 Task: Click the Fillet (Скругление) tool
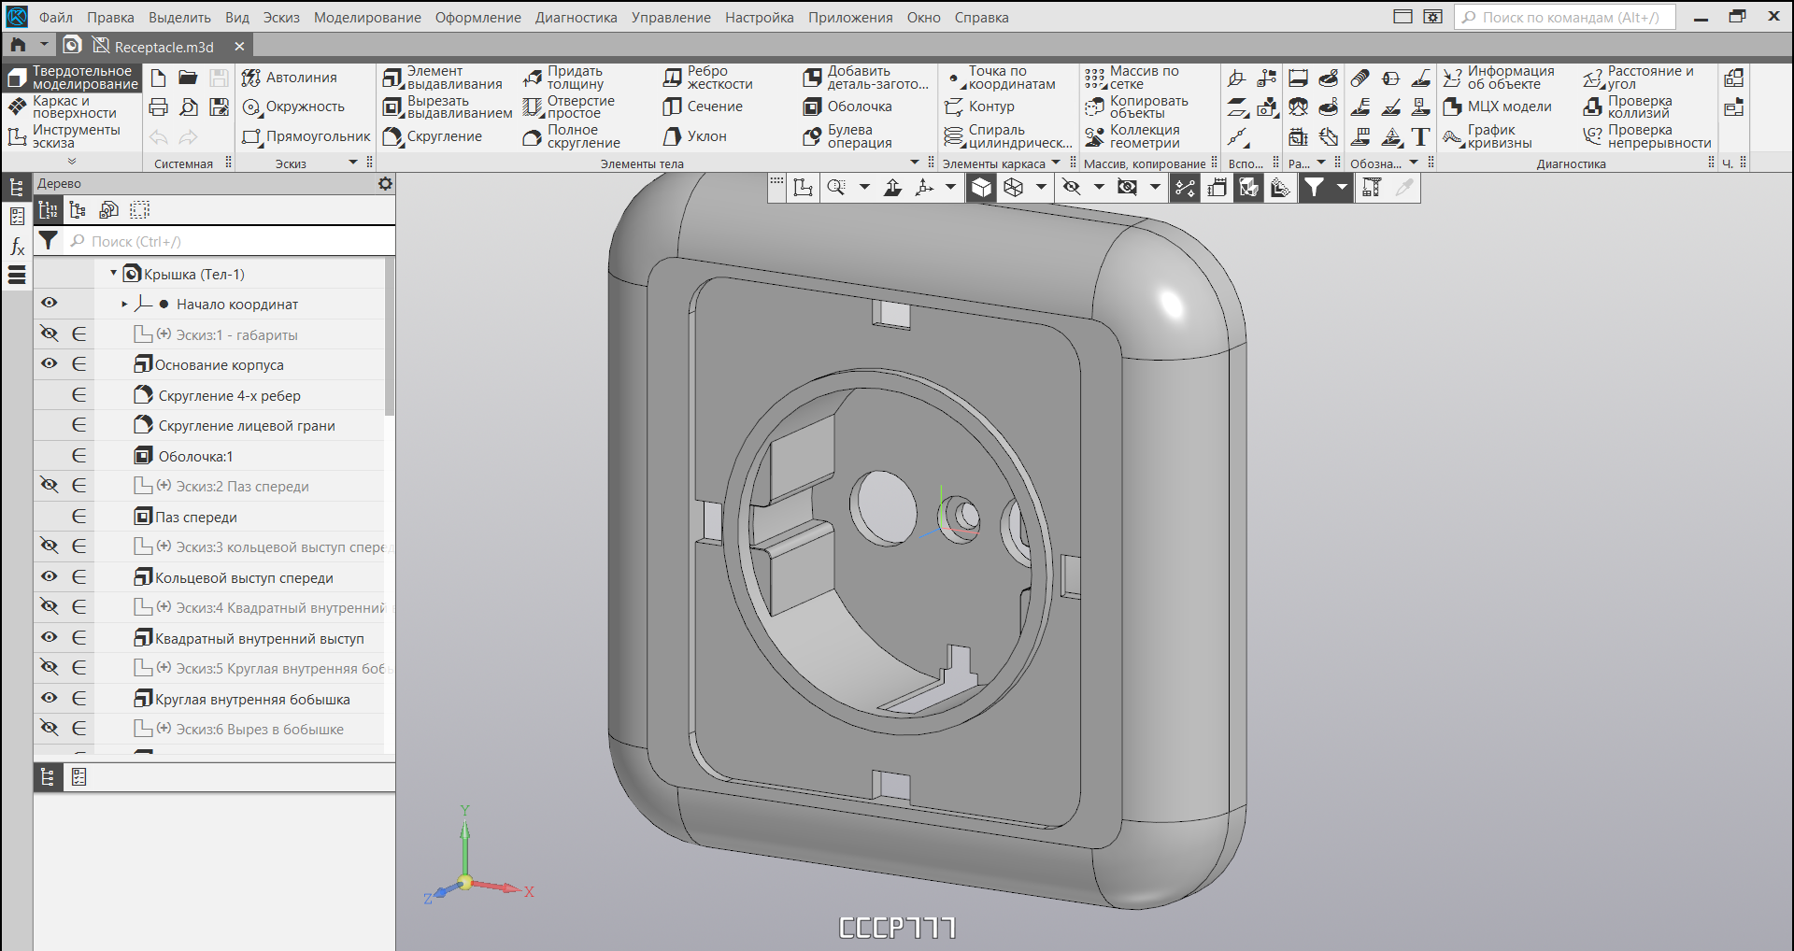(433, 137)
